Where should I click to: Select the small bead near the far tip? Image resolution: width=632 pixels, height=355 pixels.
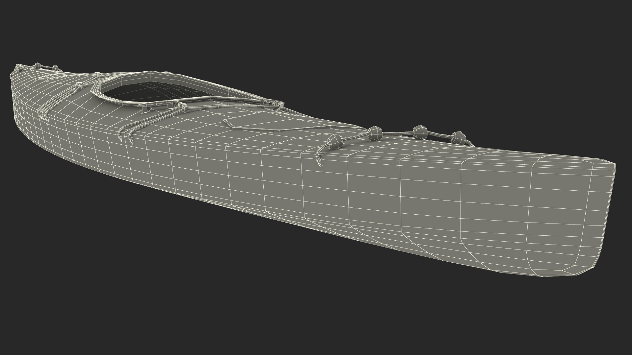tap(38, 65)
